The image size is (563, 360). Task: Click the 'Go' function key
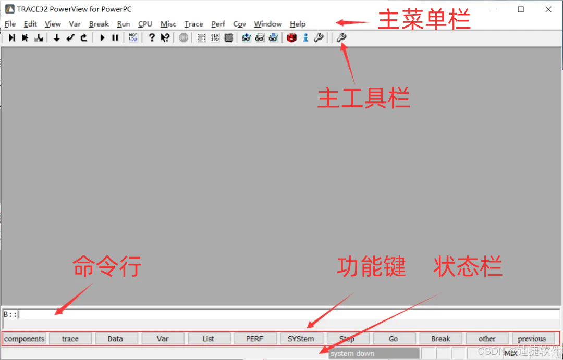pyautogui.click(x=394, y=339)
